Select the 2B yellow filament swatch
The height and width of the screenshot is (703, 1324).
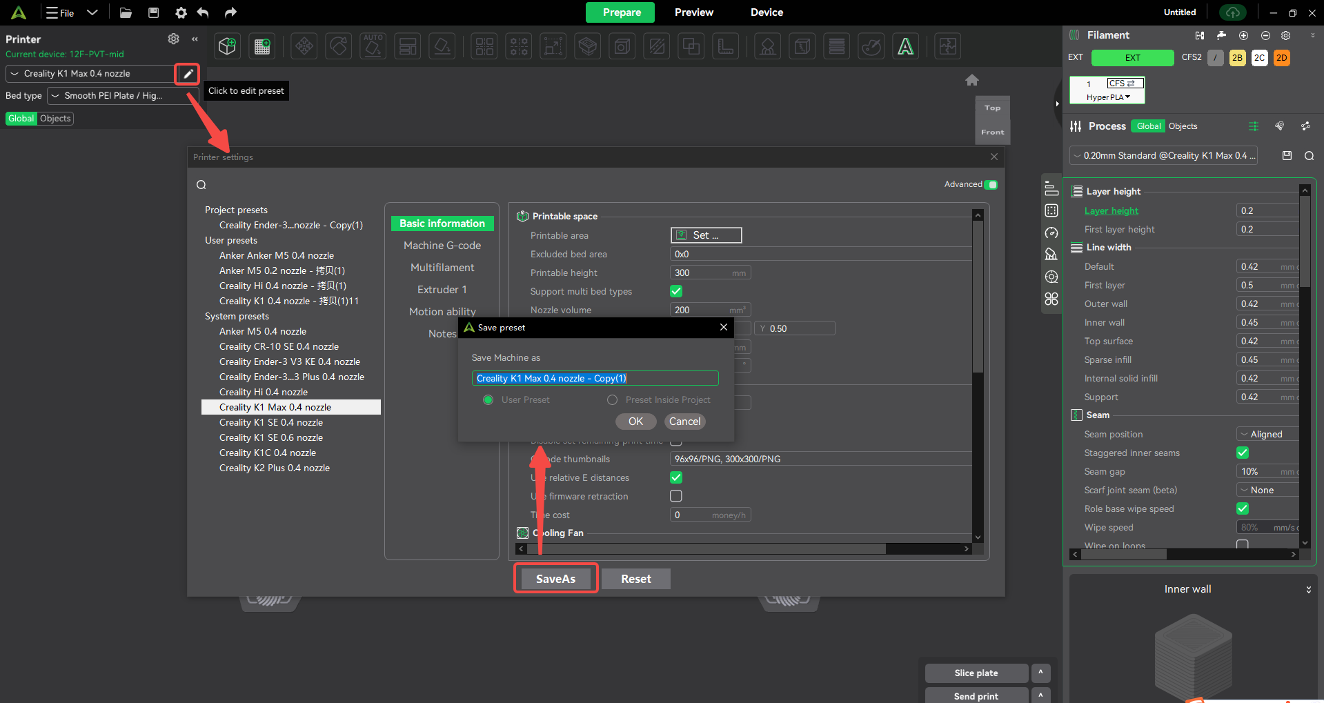[x=1237, y=58]
